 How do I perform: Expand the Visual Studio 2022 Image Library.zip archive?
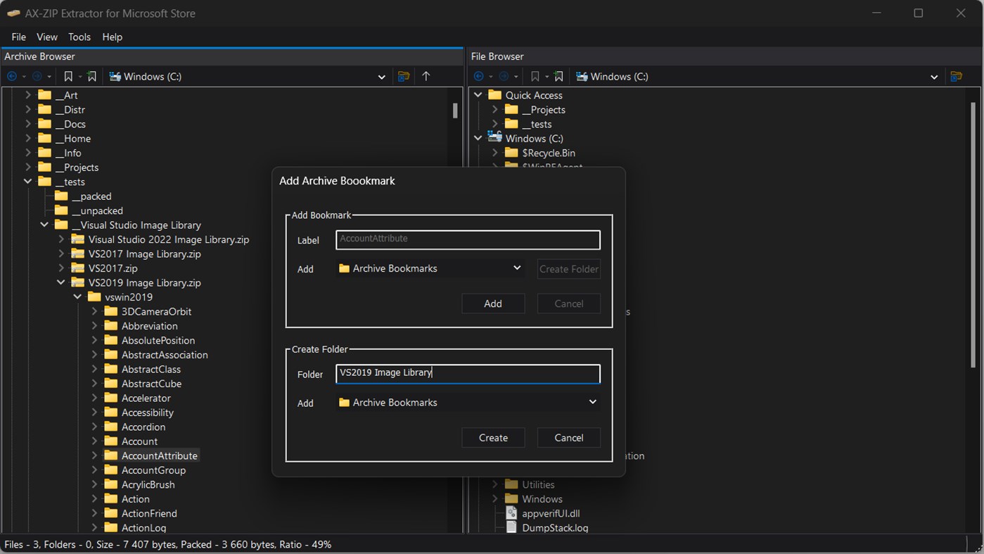(61, 239)
